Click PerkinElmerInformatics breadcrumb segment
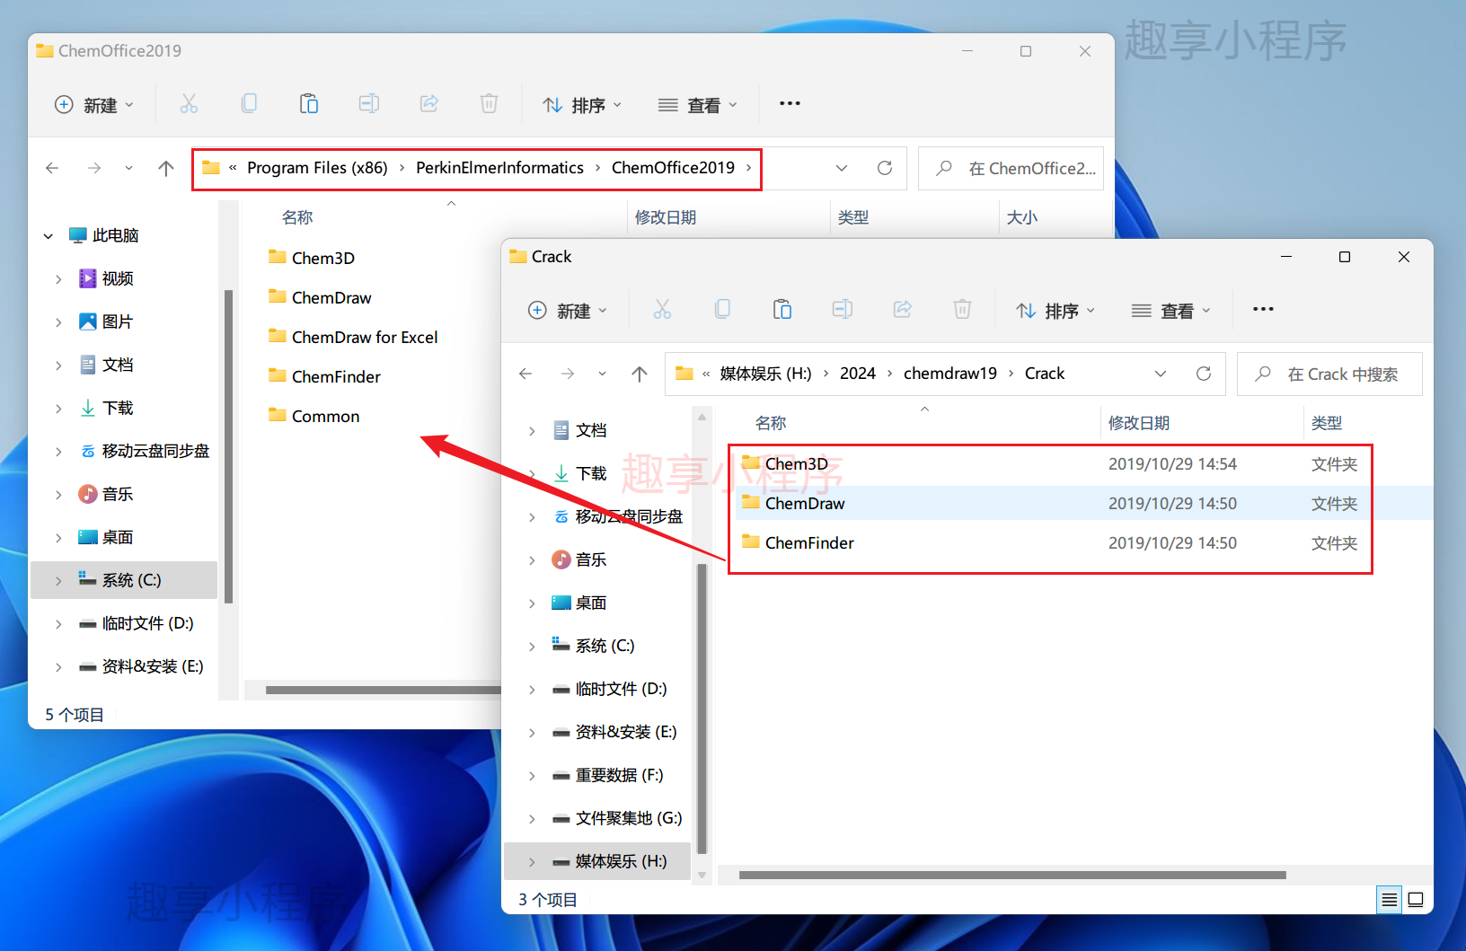 499,168
